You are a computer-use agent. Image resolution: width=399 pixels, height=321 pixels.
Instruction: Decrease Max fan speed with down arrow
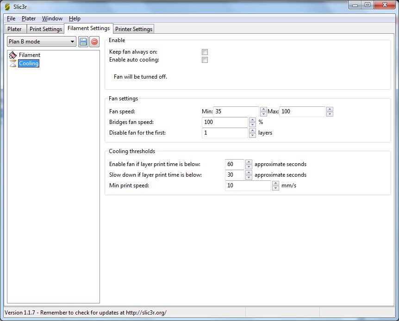coord(330,114)
